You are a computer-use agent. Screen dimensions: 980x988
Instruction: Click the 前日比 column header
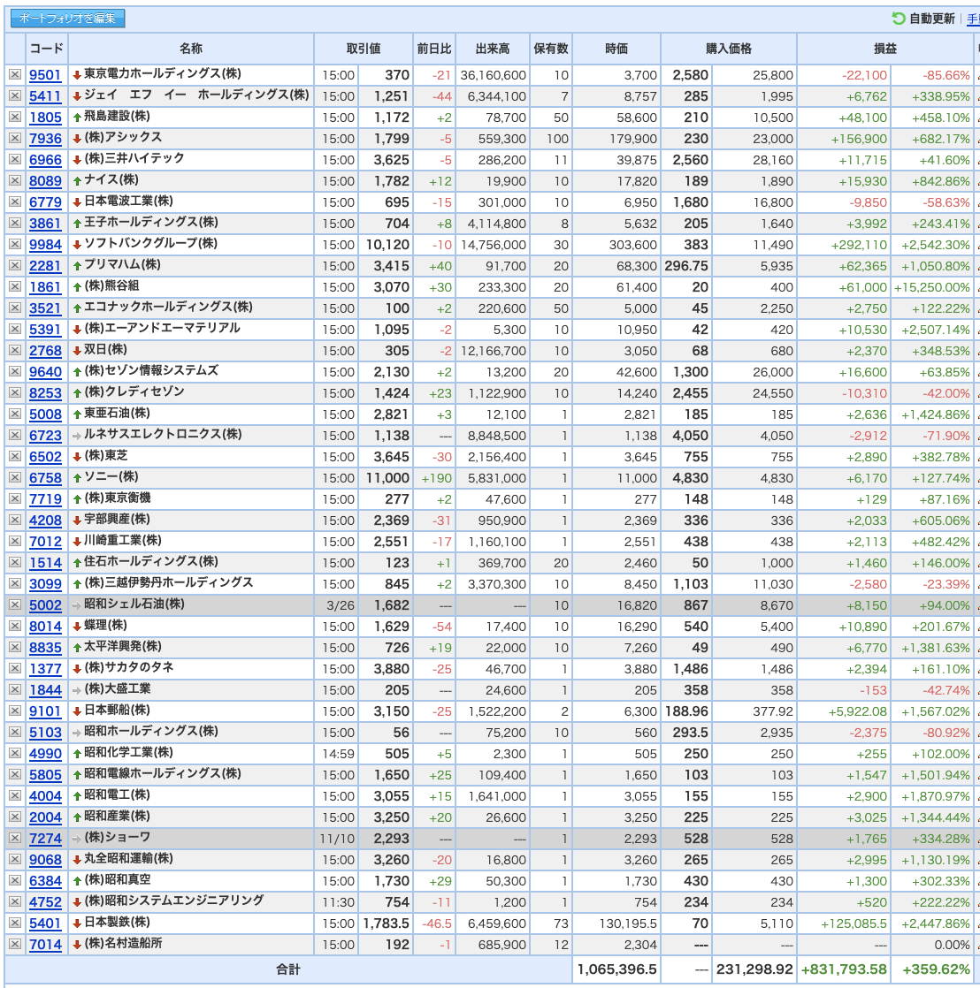pos(434,49)
